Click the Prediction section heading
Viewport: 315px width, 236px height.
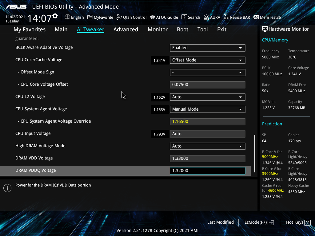(272, 124)
